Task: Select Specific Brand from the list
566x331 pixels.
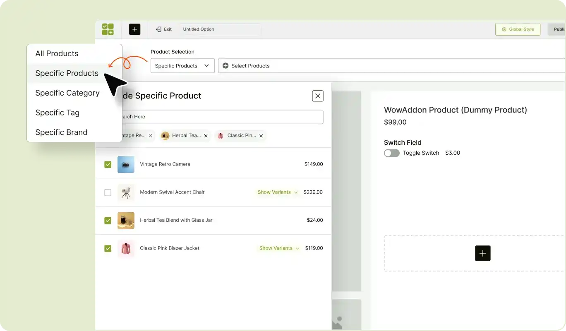Action: [61, 132]
